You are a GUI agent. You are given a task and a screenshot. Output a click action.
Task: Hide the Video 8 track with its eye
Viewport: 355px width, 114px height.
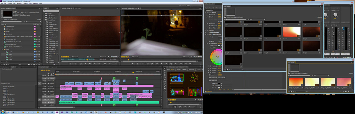[43, 78]
